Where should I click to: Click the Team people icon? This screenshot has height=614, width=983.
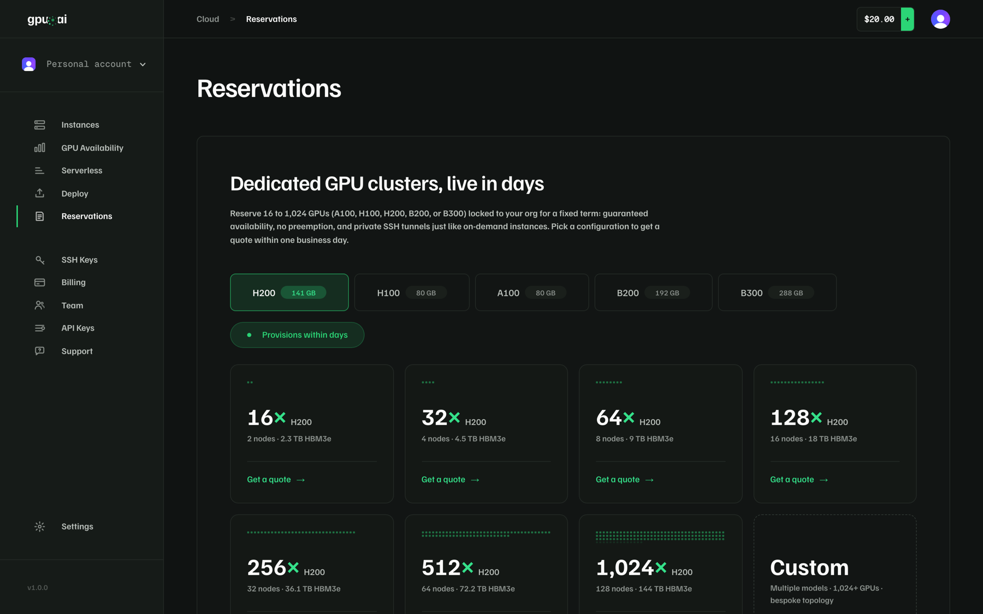pos(39,306)
